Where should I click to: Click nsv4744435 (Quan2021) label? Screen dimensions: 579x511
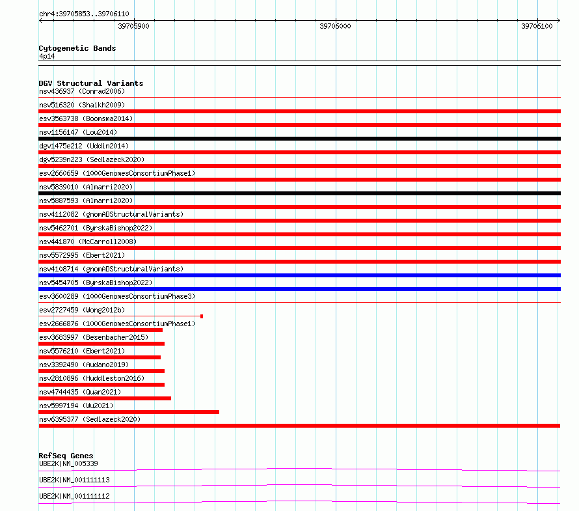point(80,392)
